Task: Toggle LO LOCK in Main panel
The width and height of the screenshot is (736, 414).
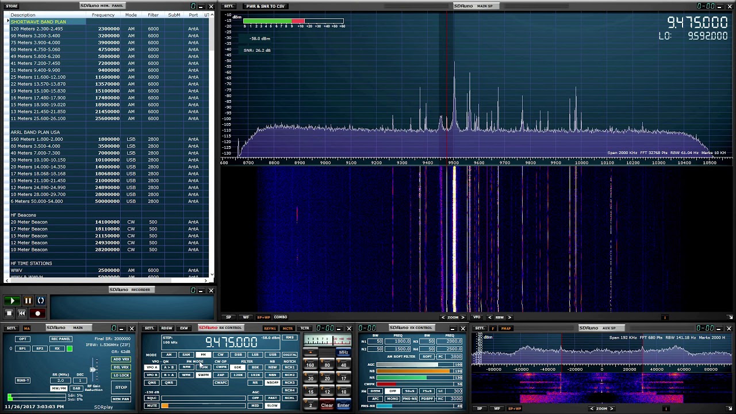Action: tap(121, 375)
